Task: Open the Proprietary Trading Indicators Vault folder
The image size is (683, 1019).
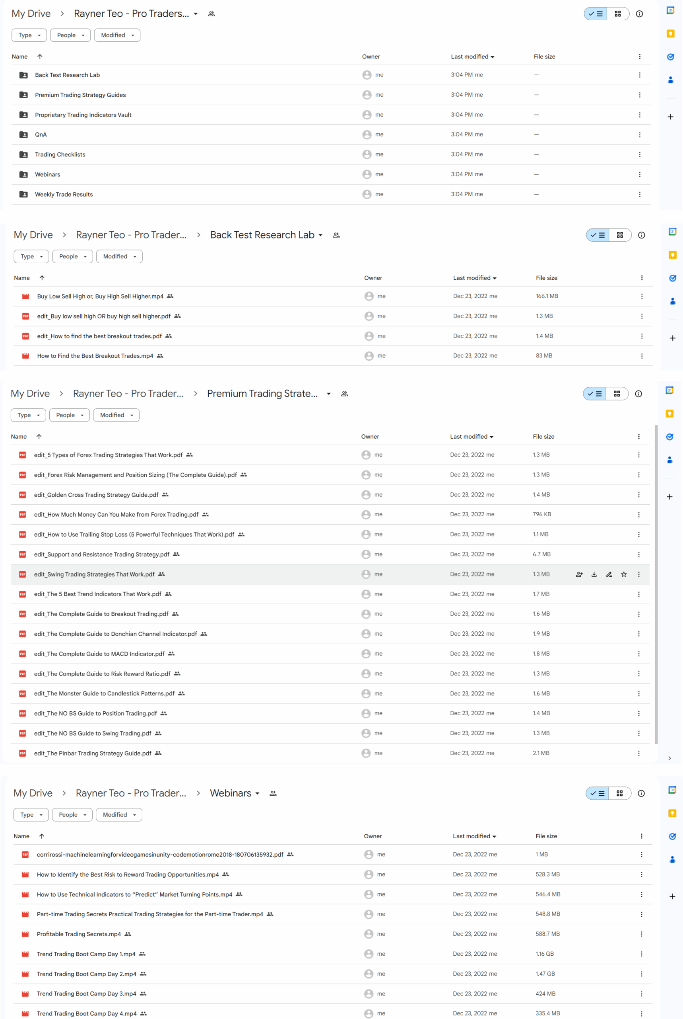Action: tap(83, 115)
